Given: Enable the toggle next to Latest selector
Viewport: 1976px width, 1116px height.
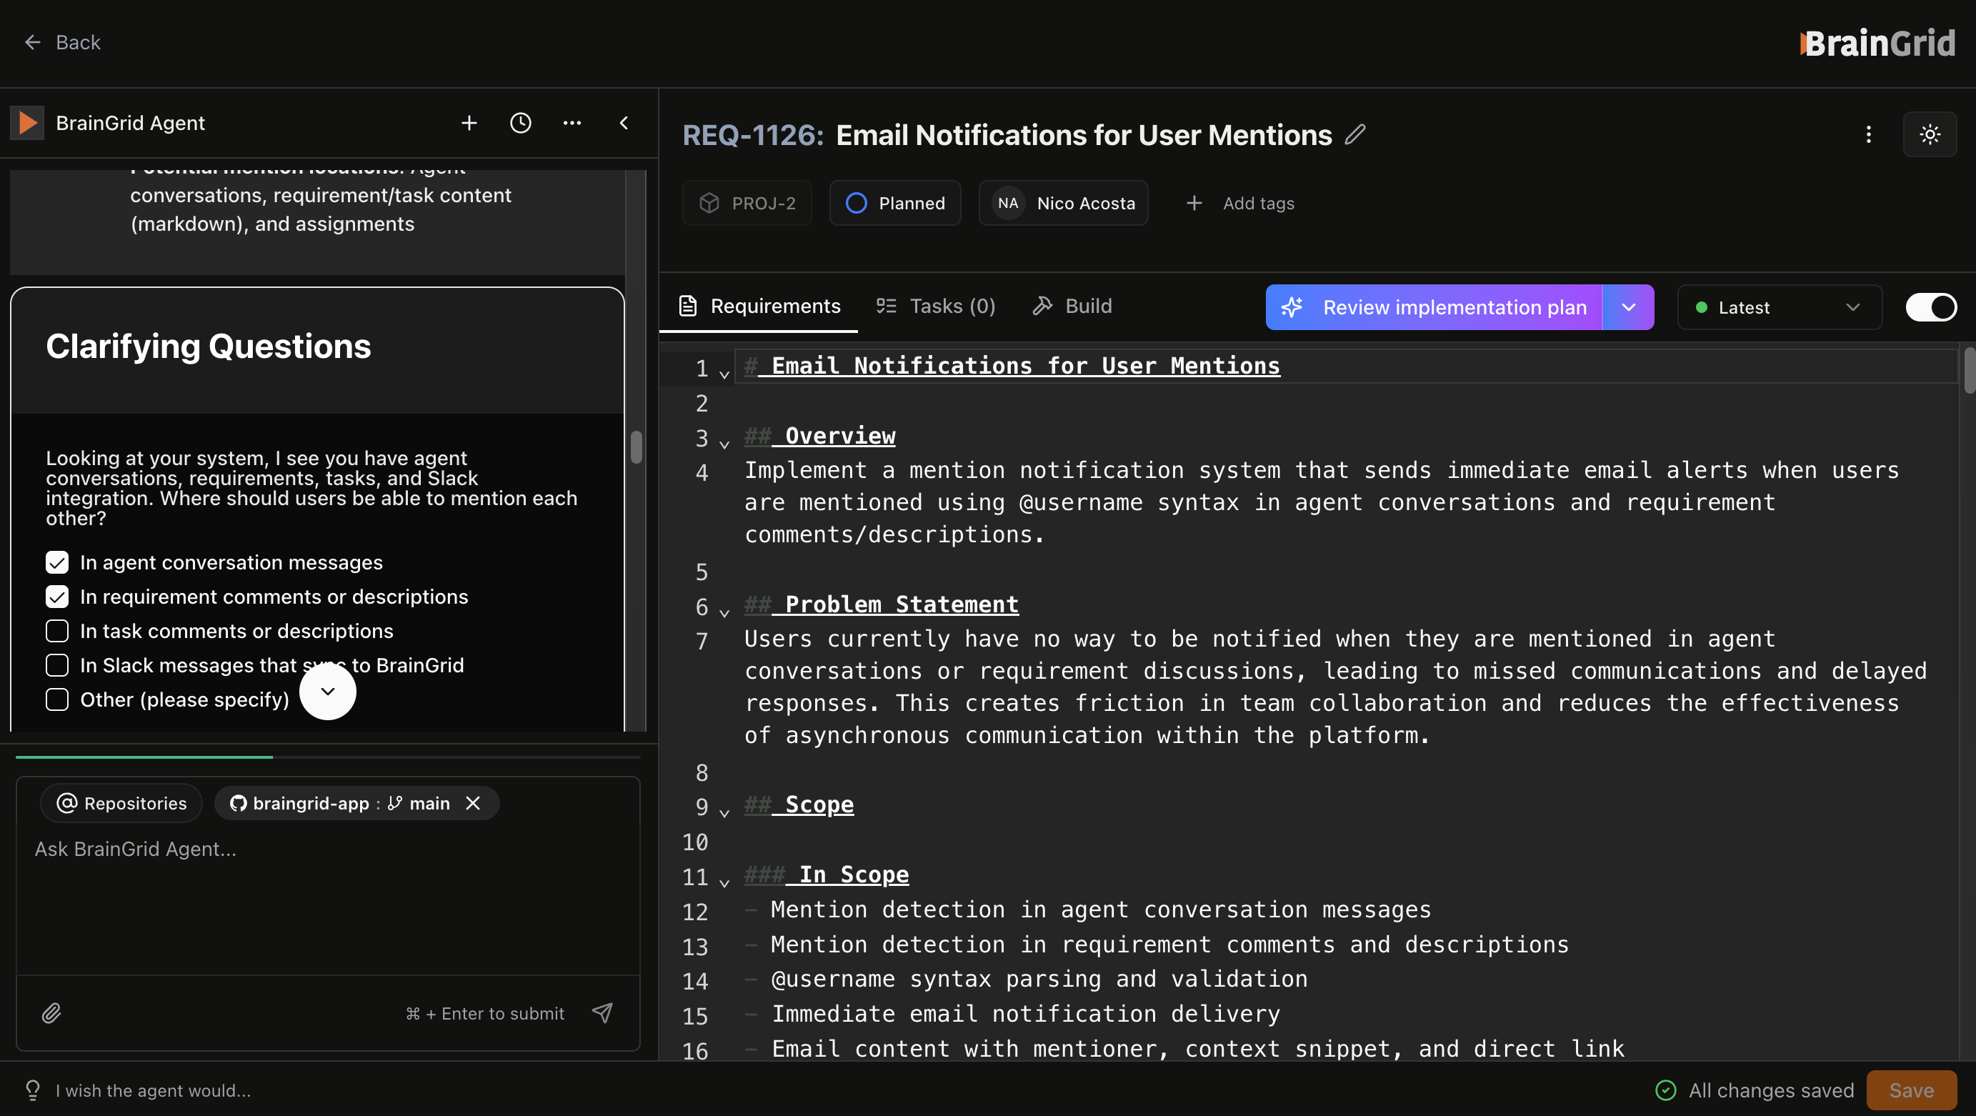Looking at the screenshot, I should click(1931, 307).
